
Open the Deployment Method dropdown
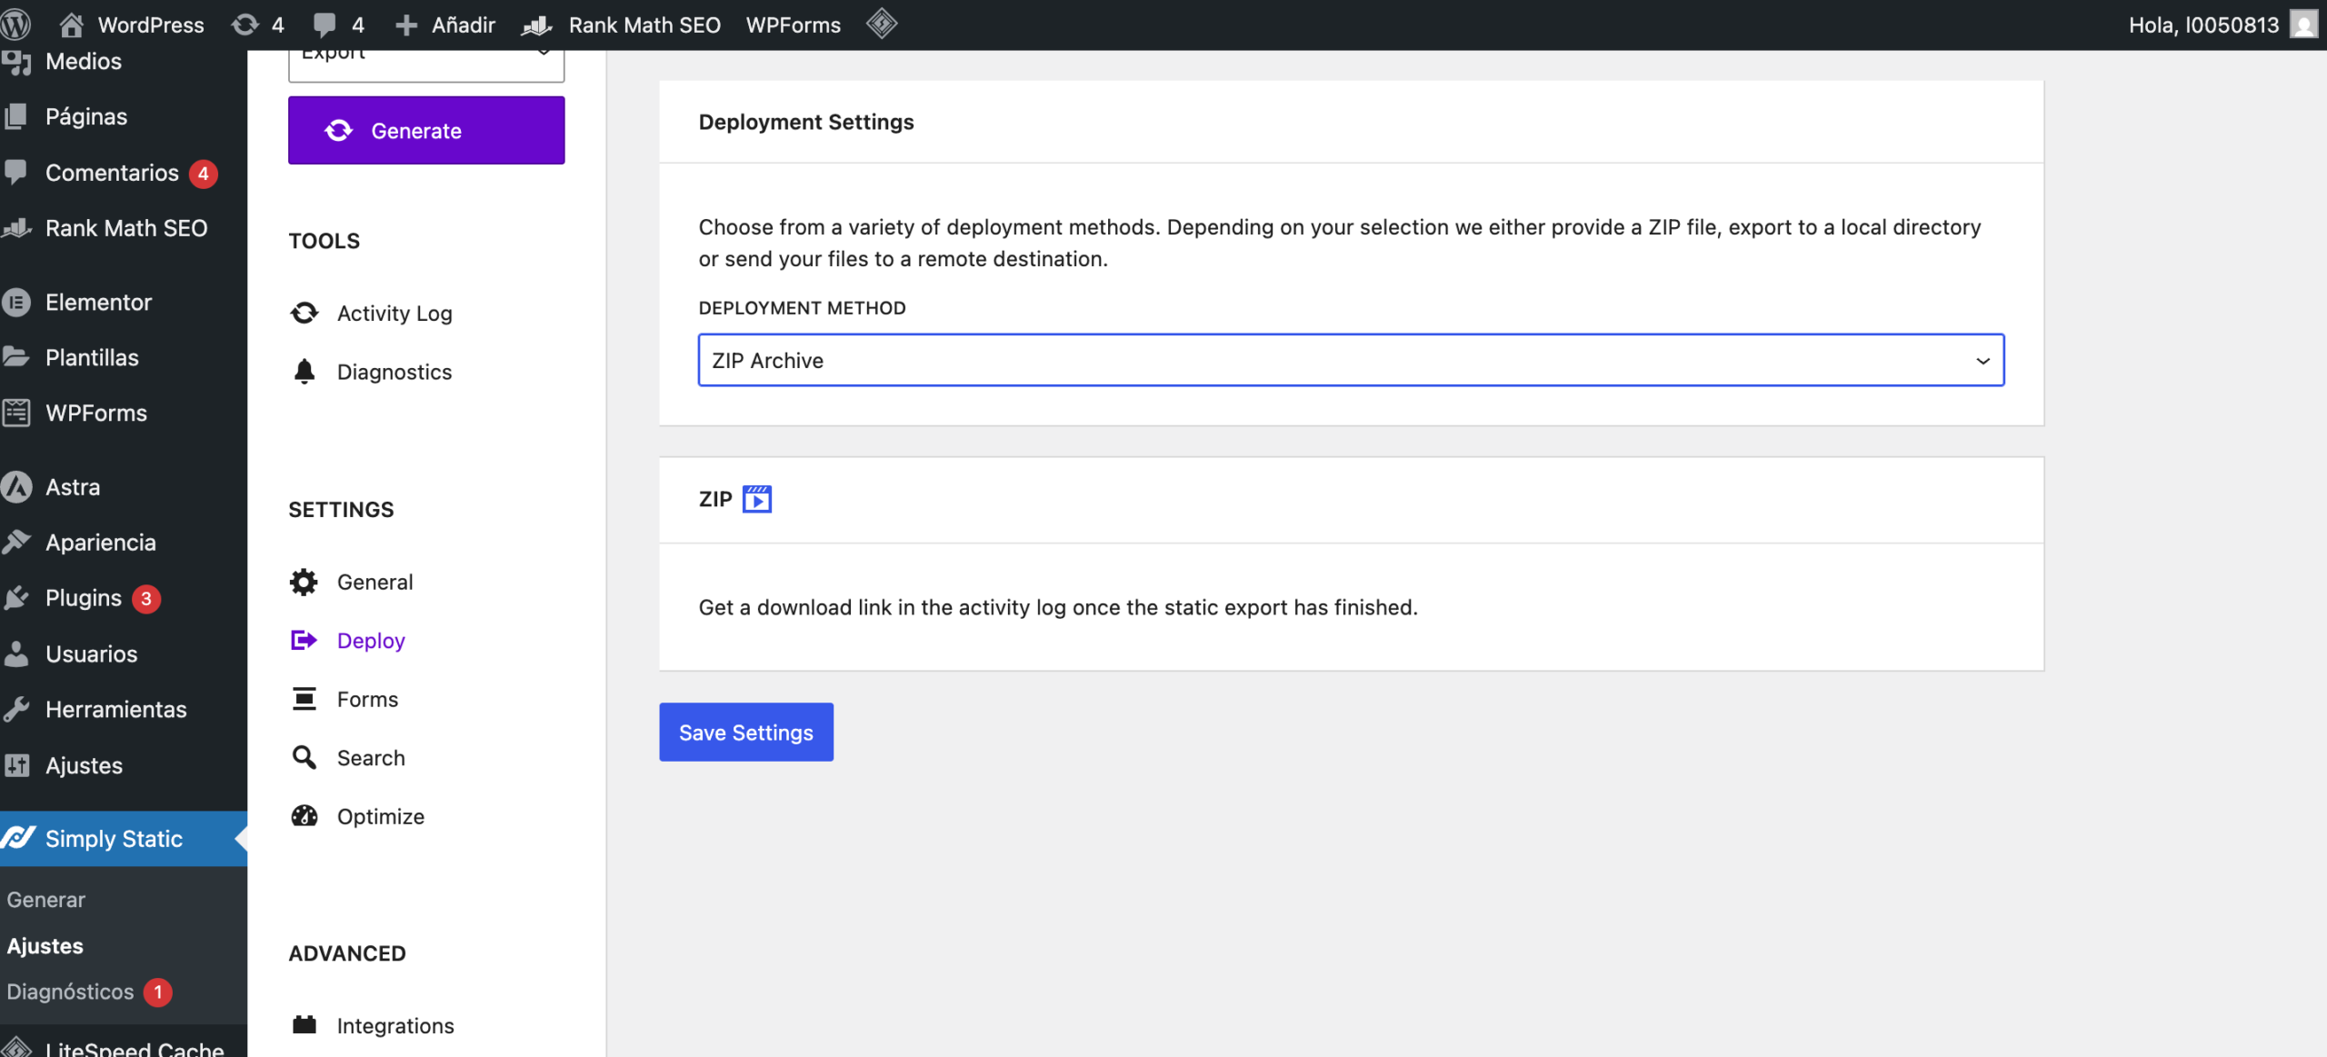1351,360
